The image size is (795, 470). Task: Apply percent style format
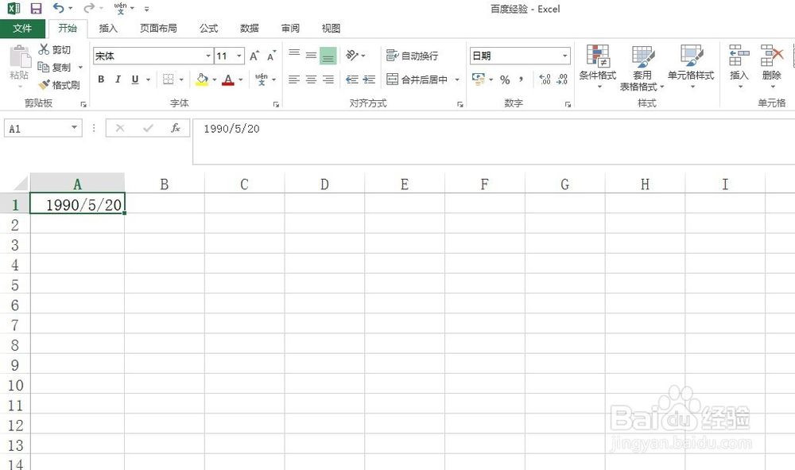click(x=505, y=80)
